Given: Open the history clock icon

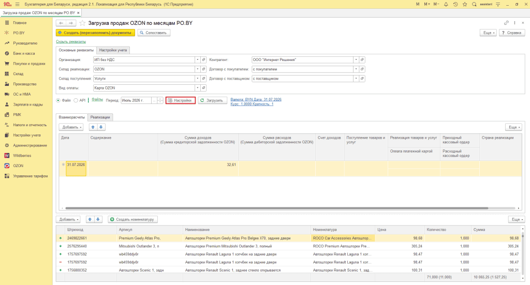Looking at the screenshot, I should 455,4.
